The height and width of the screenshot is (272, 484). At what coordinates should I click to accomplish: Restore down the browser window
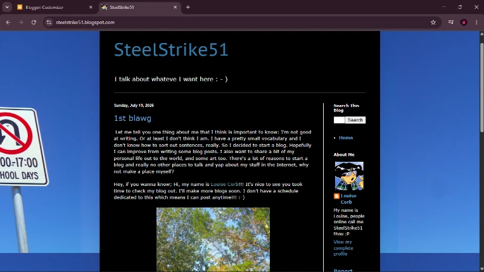pyautogui.click(x=460, y=7)
